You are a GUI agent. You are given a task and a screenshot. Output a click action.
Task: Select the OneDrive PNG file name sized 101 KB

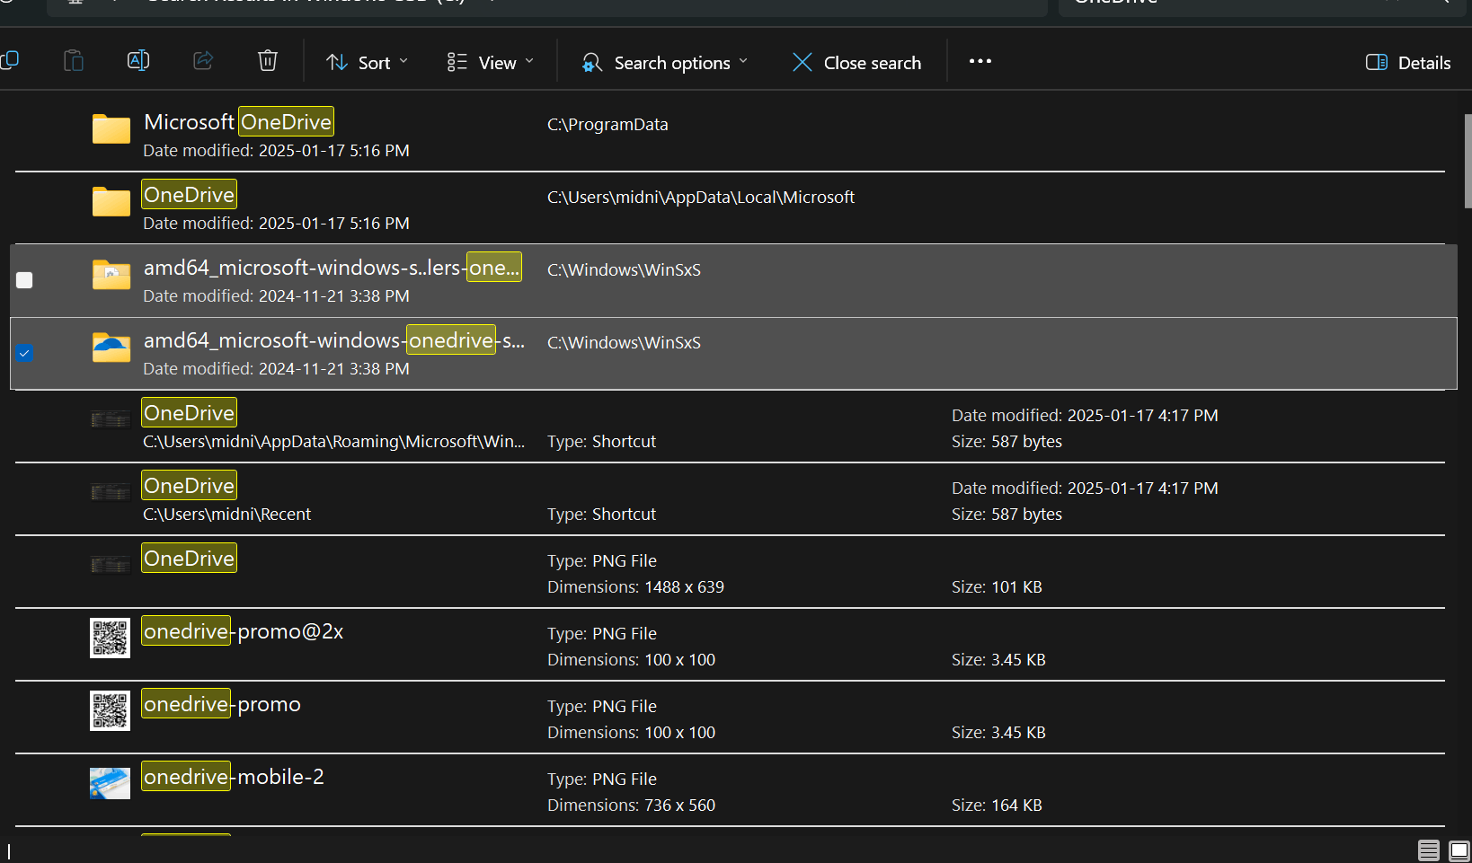click(190, 558)
